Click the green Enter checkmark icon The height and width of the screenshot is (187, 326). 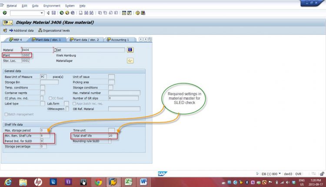coord(5,13)
